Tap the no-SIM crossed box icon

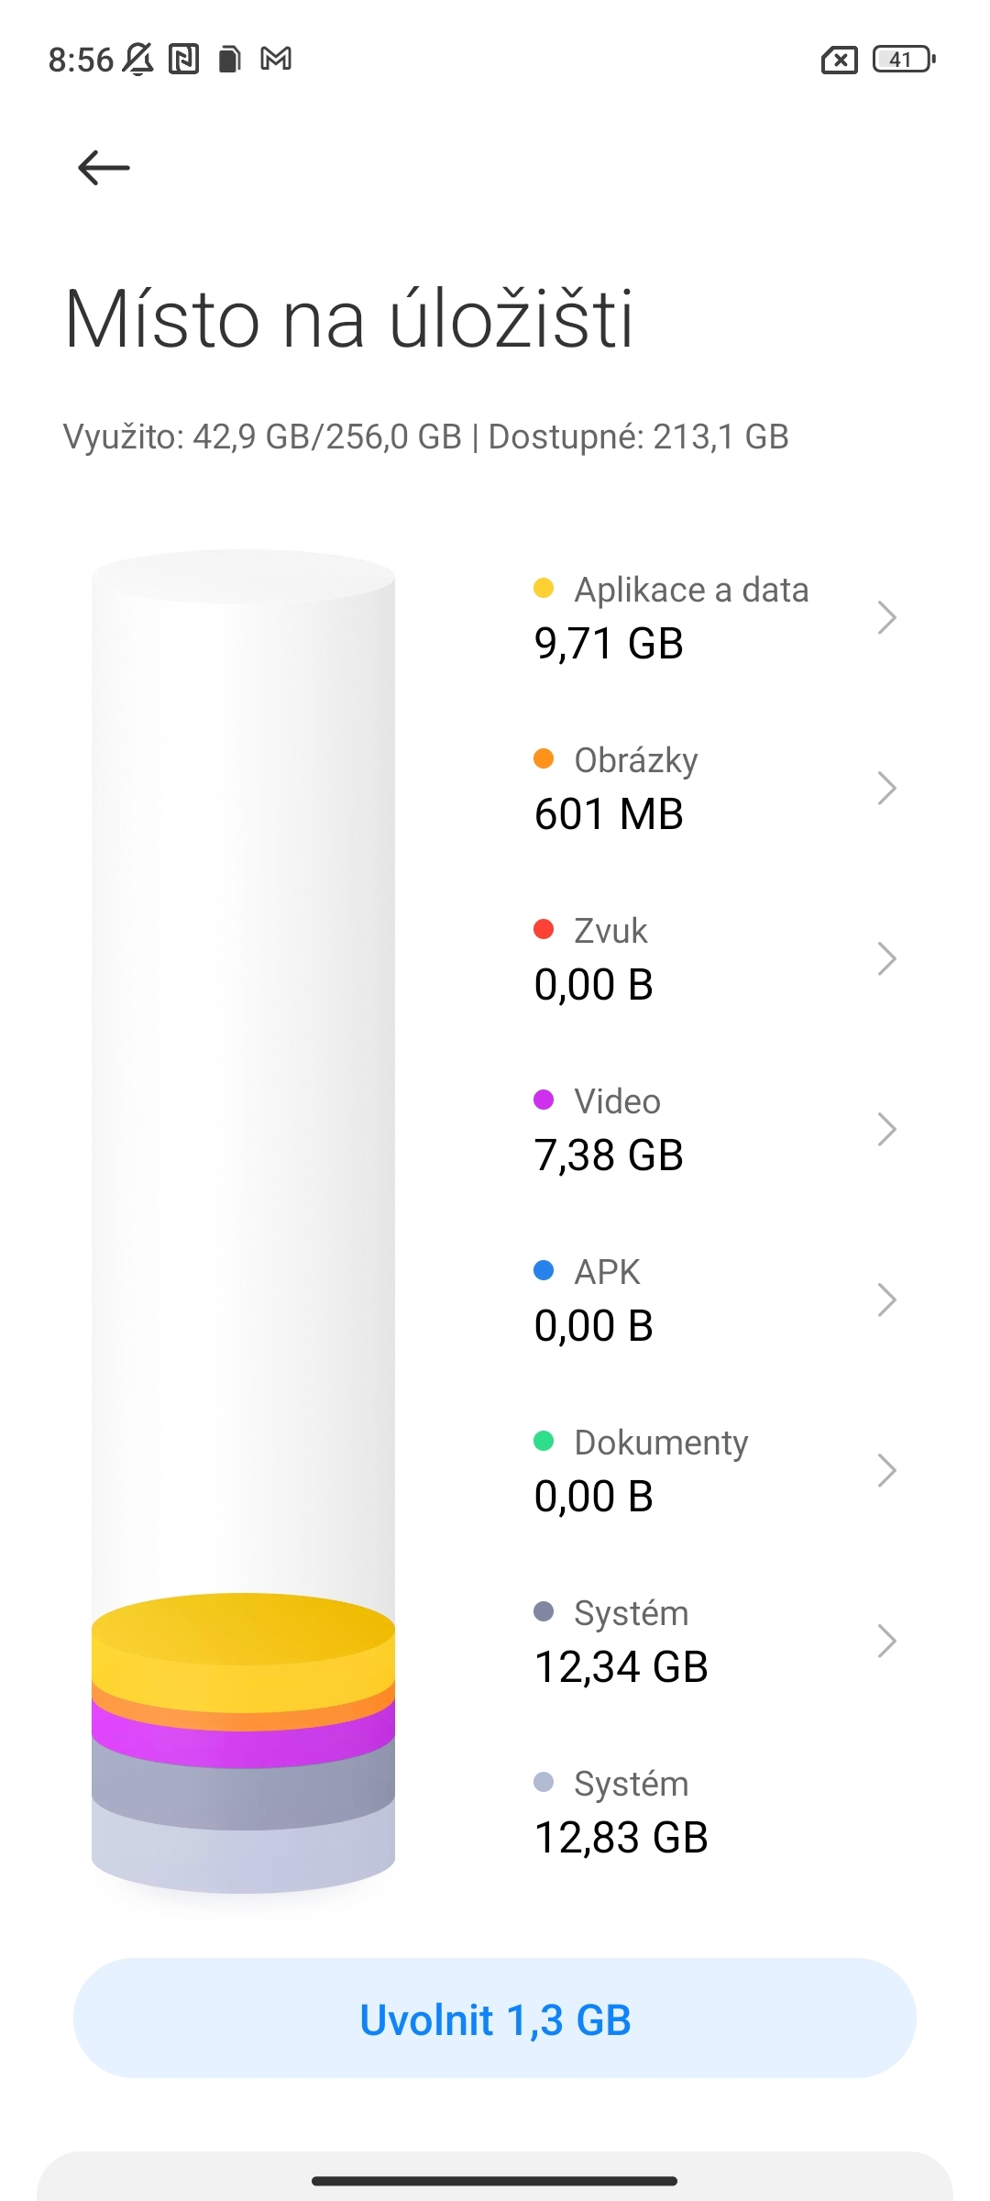pos(839,61)
